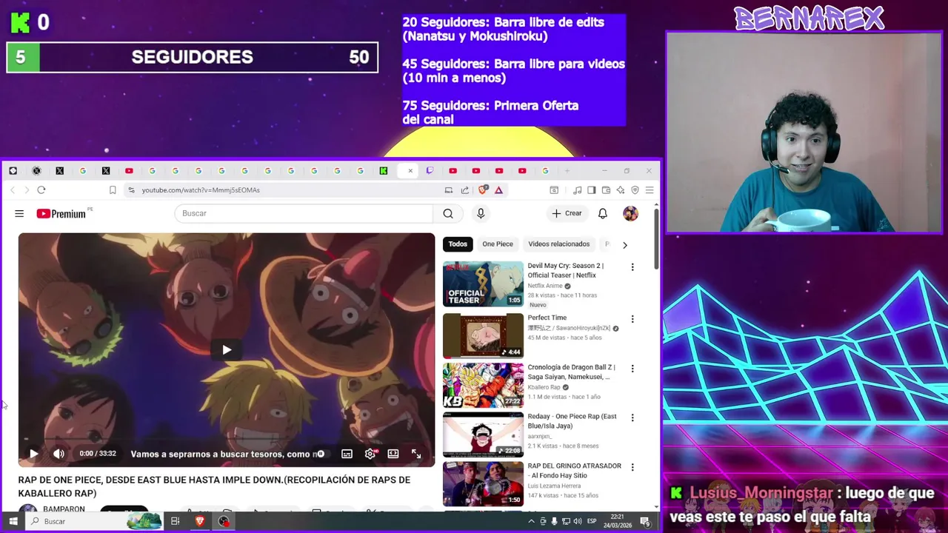Open options for Redaay One Piece Rap
The width and height of the screenshot is (948, 533).
[632, 418]
